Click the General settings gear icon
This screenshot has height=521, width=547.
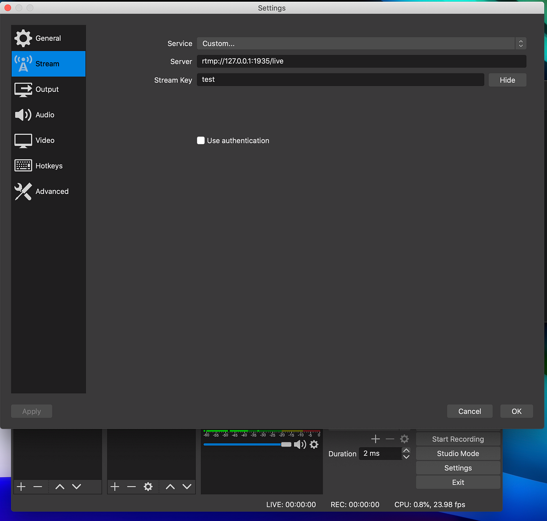click(x=24, y=38)
